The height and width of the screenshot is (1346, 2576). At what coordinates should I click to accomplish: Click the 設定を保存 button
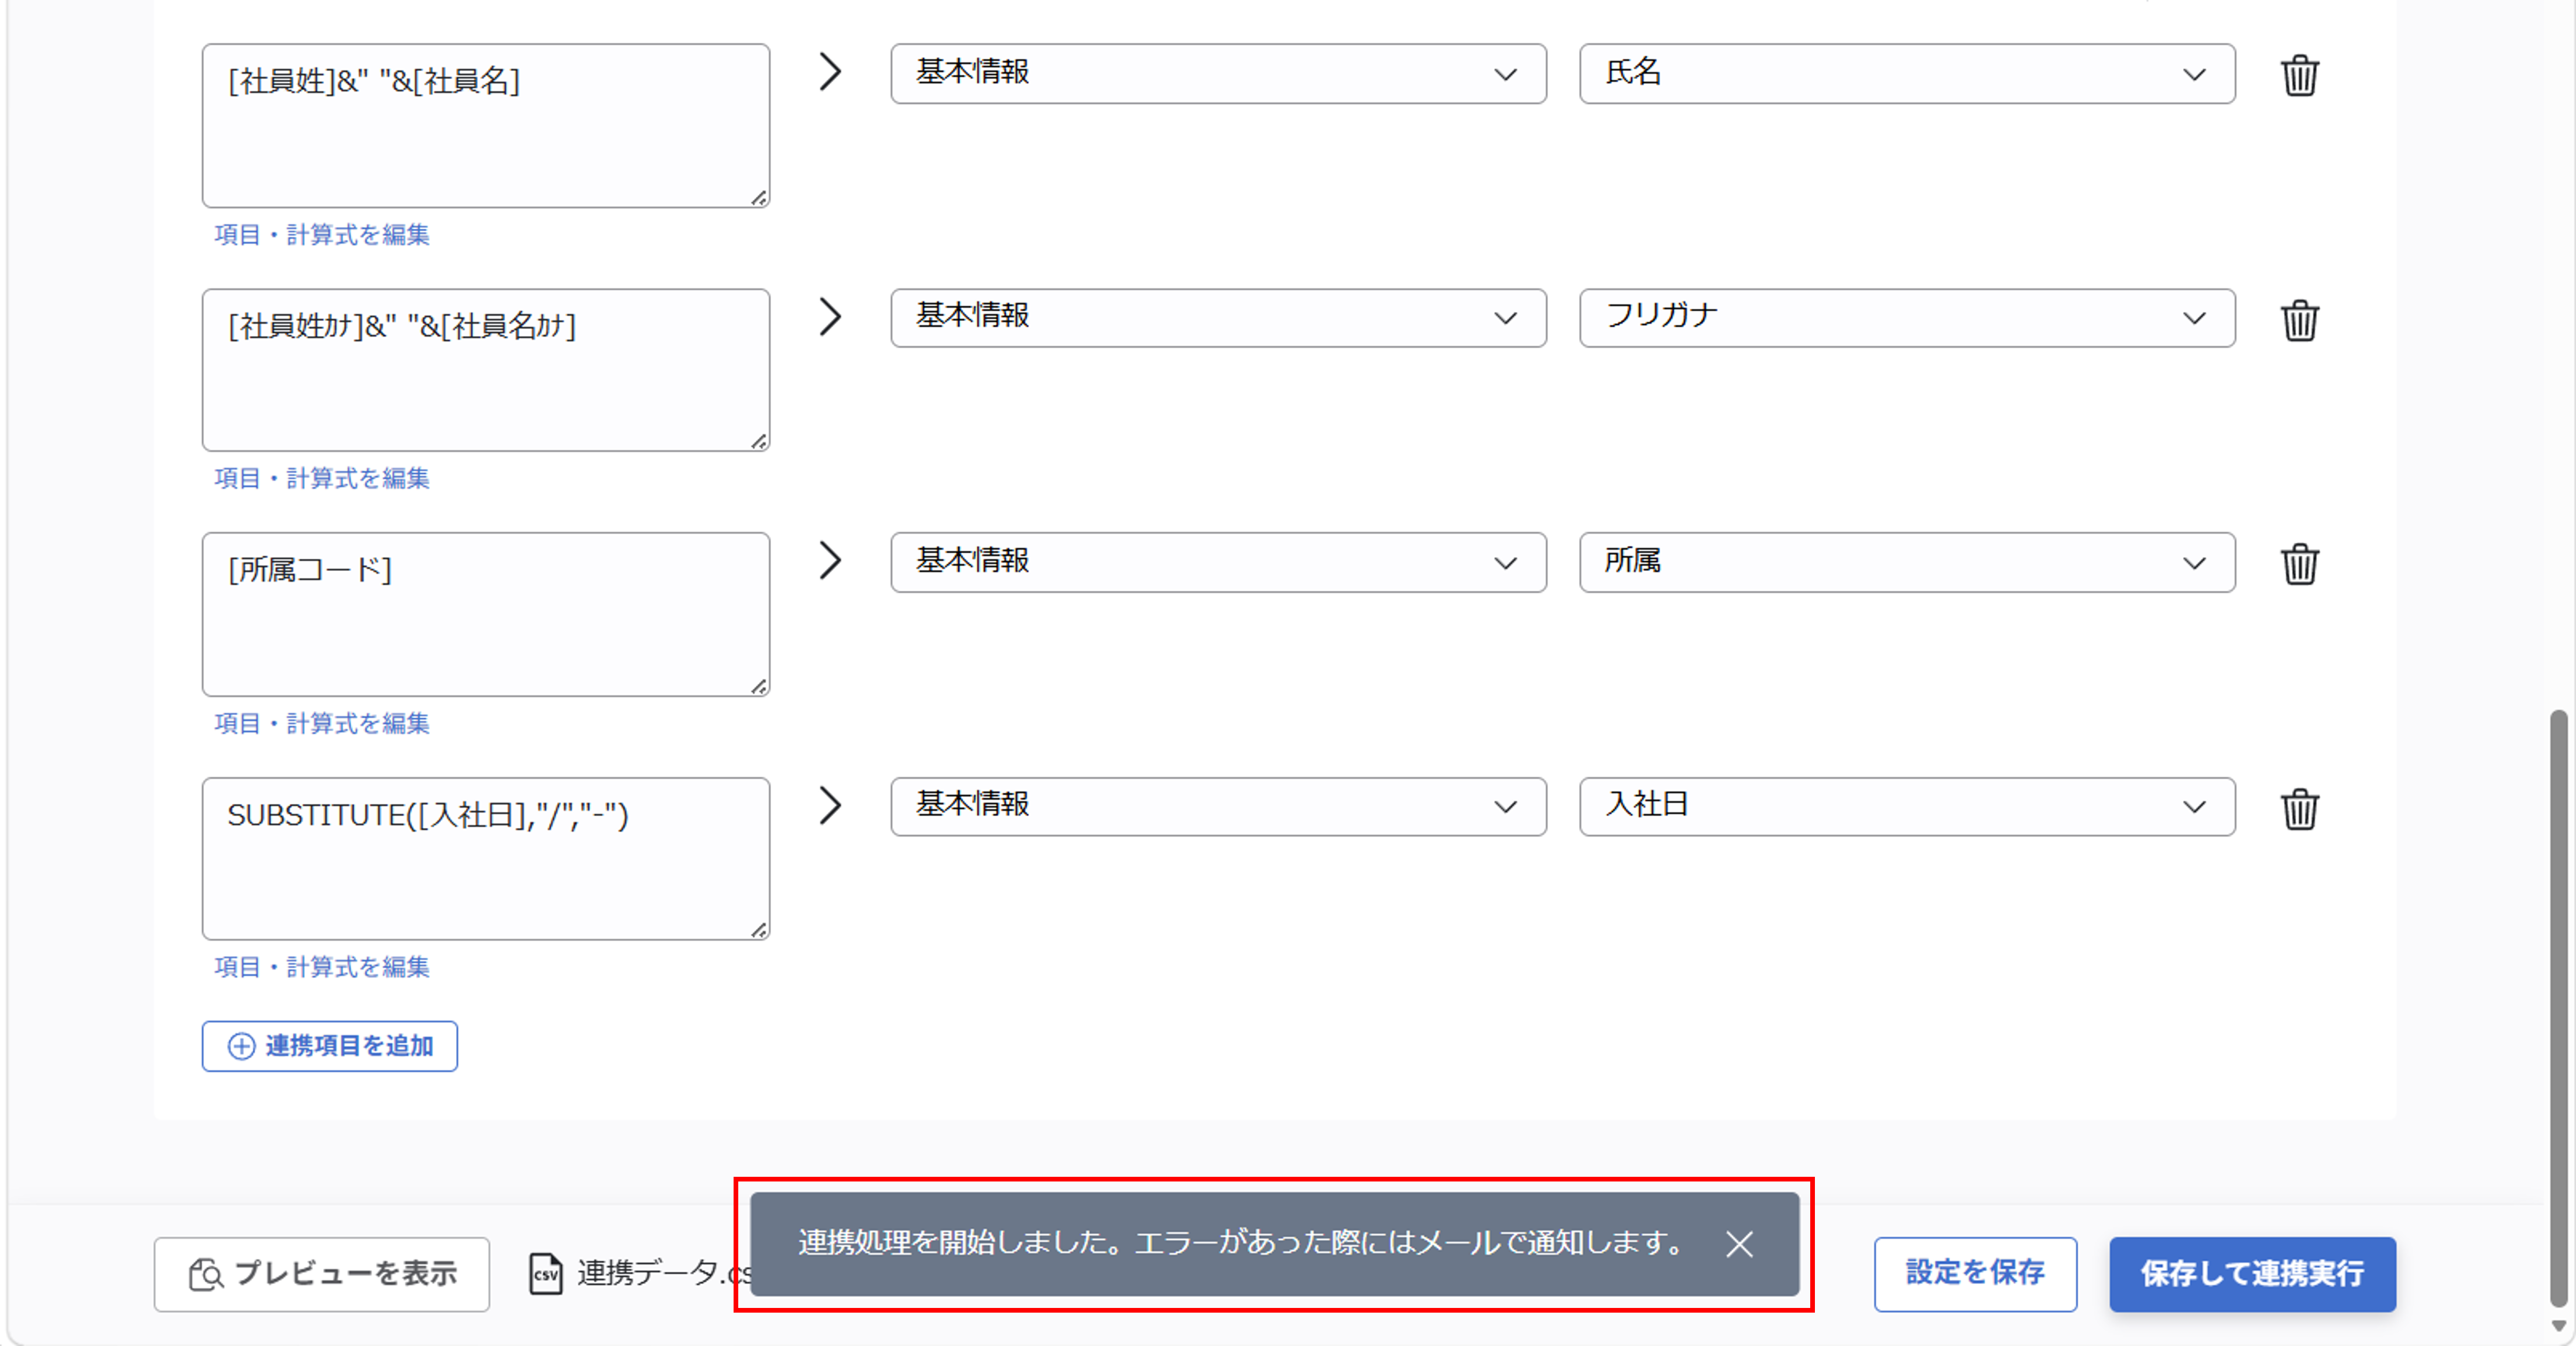[1975, 1274]
